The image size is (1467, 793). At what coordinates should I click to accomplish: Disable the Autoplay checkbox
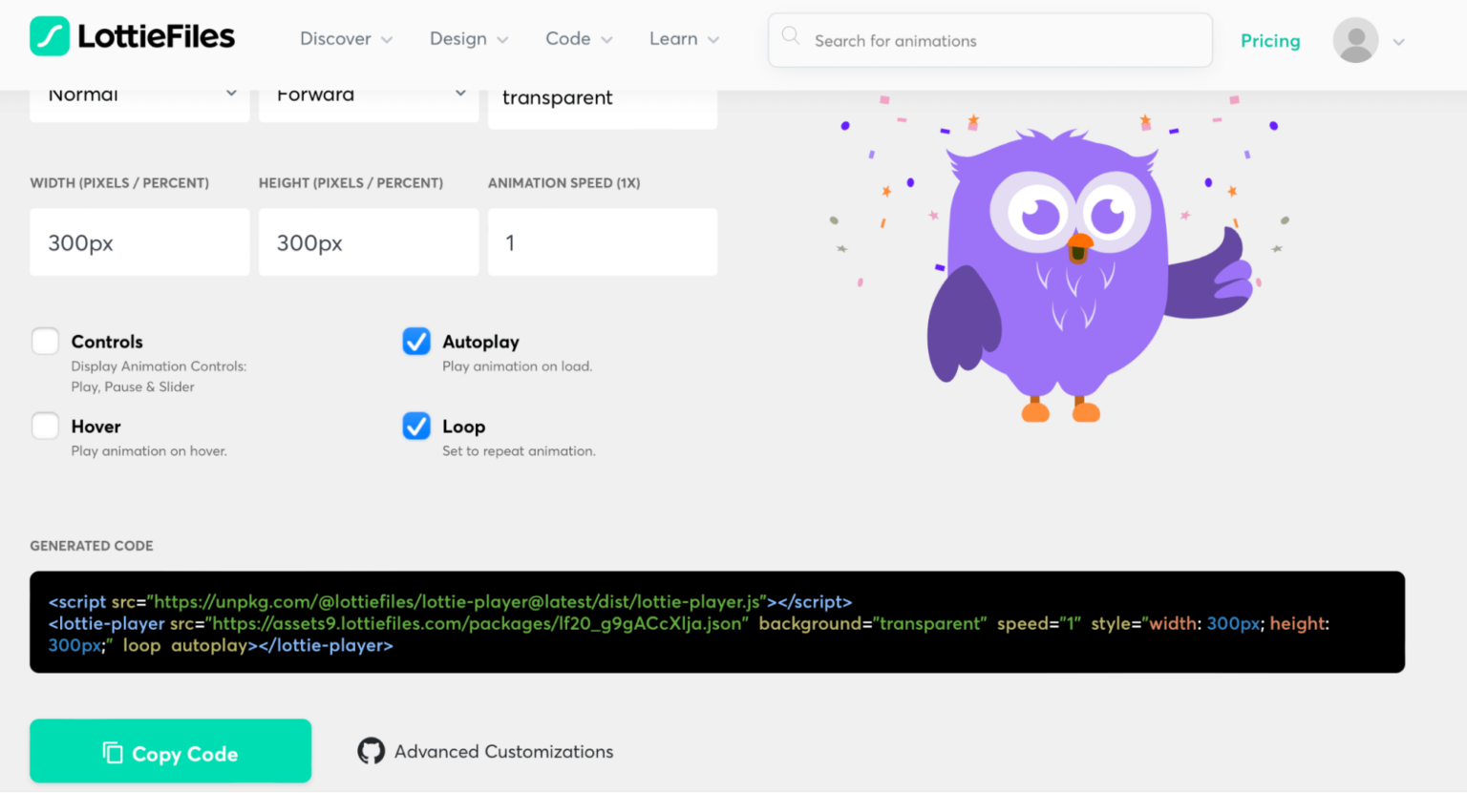point(416,341)
